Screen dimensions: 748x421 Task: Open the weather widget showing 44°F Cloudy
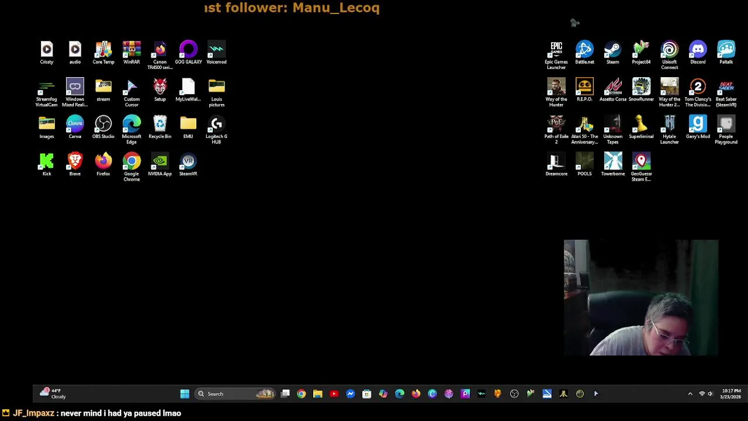[53, 394]
